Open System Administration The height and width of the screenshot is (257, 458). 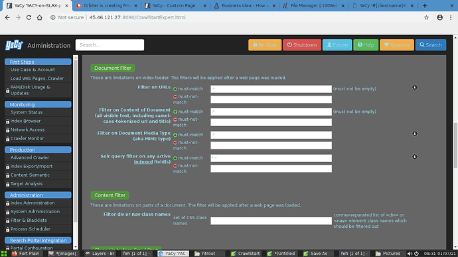[x=35, y=212]
